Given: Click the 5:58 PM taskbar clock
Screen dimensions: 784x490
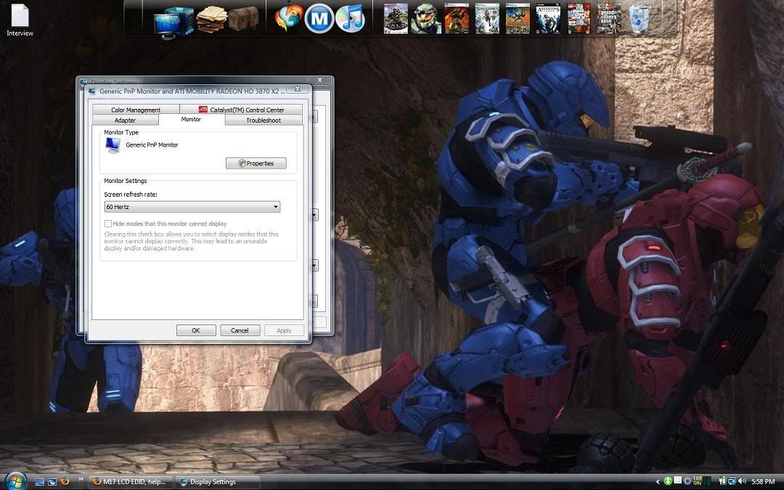Looking at the screenshot, I should (x=763, y=482).
